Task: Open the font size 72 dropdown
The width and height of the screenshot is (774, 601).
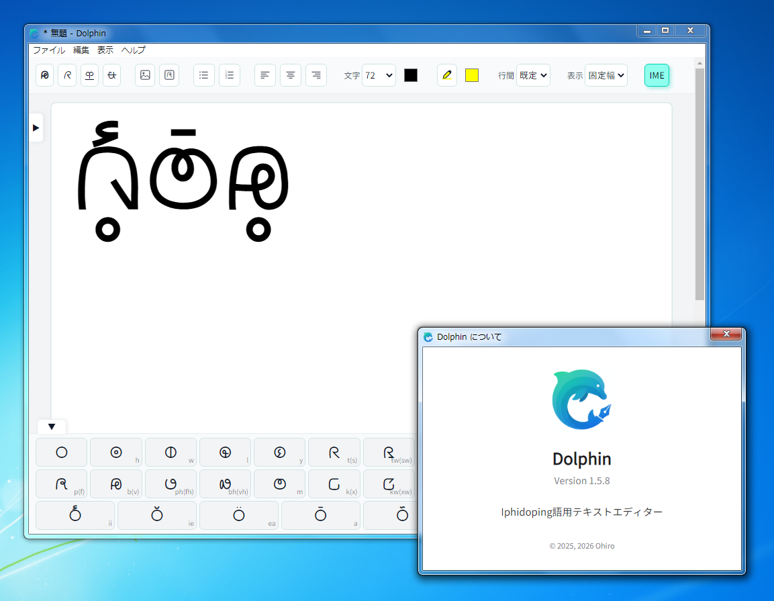Action: coord(379,75)
